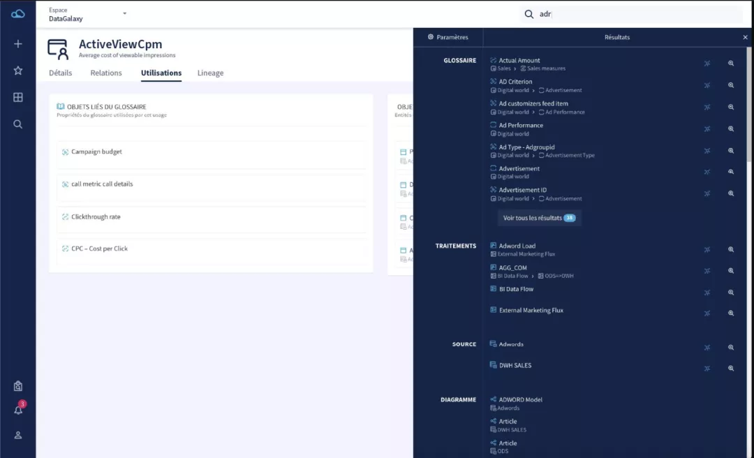Click Advertisement Type breadcrumb text
The image size is (754, 458).
(x=570, y=156)
